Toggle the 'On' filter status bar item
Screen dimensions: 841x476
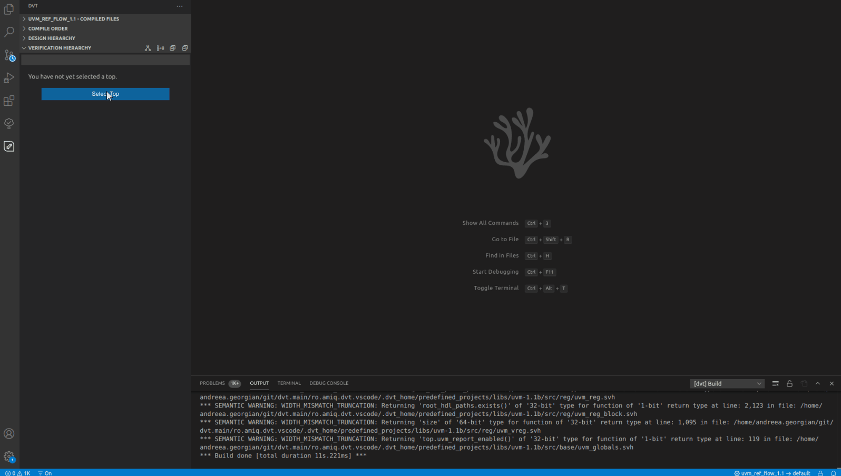pyautogui.click(x=45, y=473)
